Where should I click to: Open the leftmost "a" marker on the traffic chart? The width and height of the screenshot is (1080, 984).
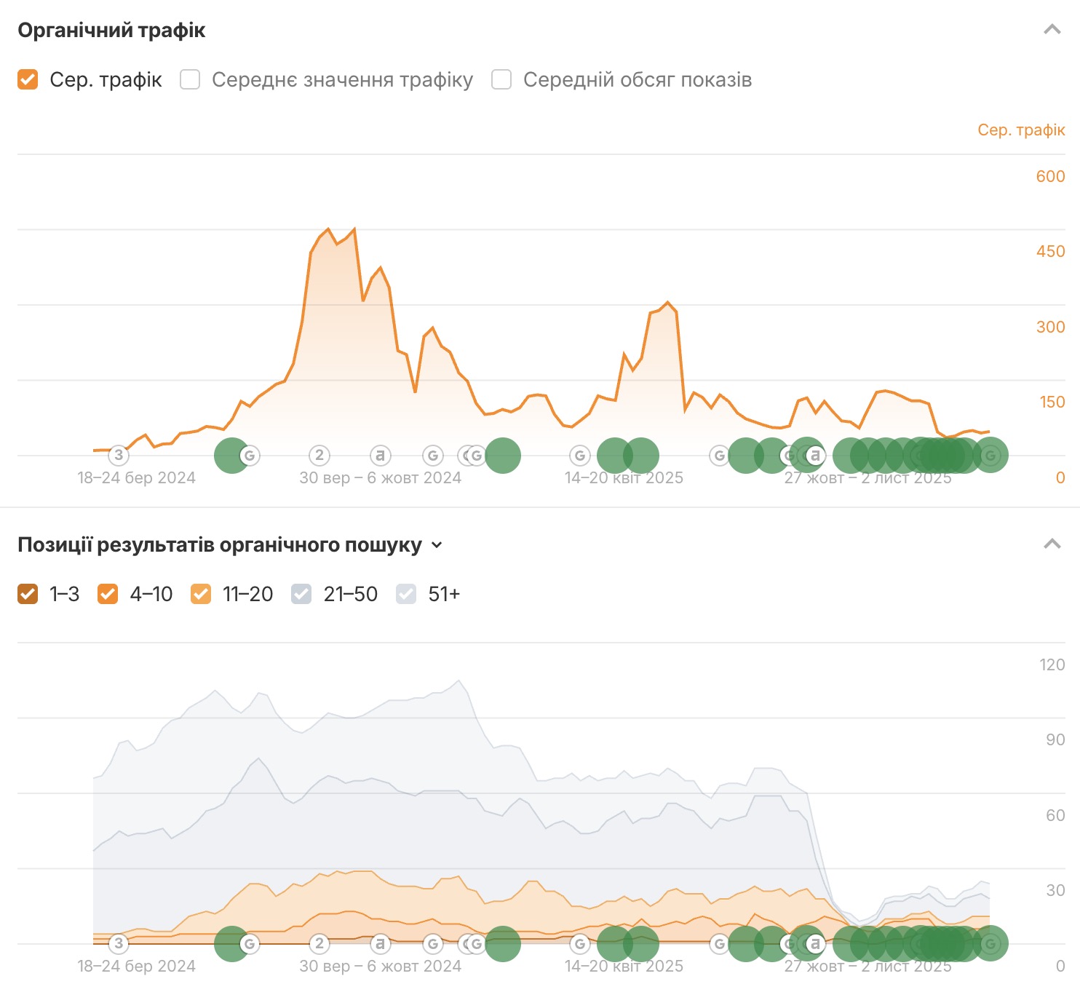tap(380, 456)
